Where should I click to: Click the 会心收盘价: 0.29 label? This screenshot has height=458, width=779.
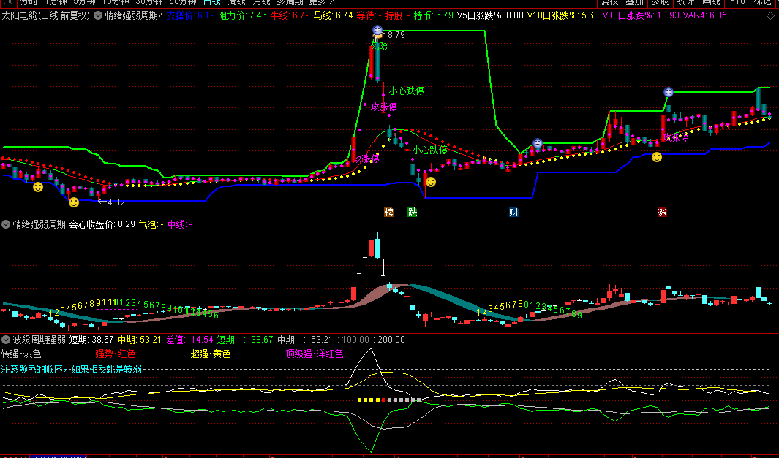[x=102, y=224]
